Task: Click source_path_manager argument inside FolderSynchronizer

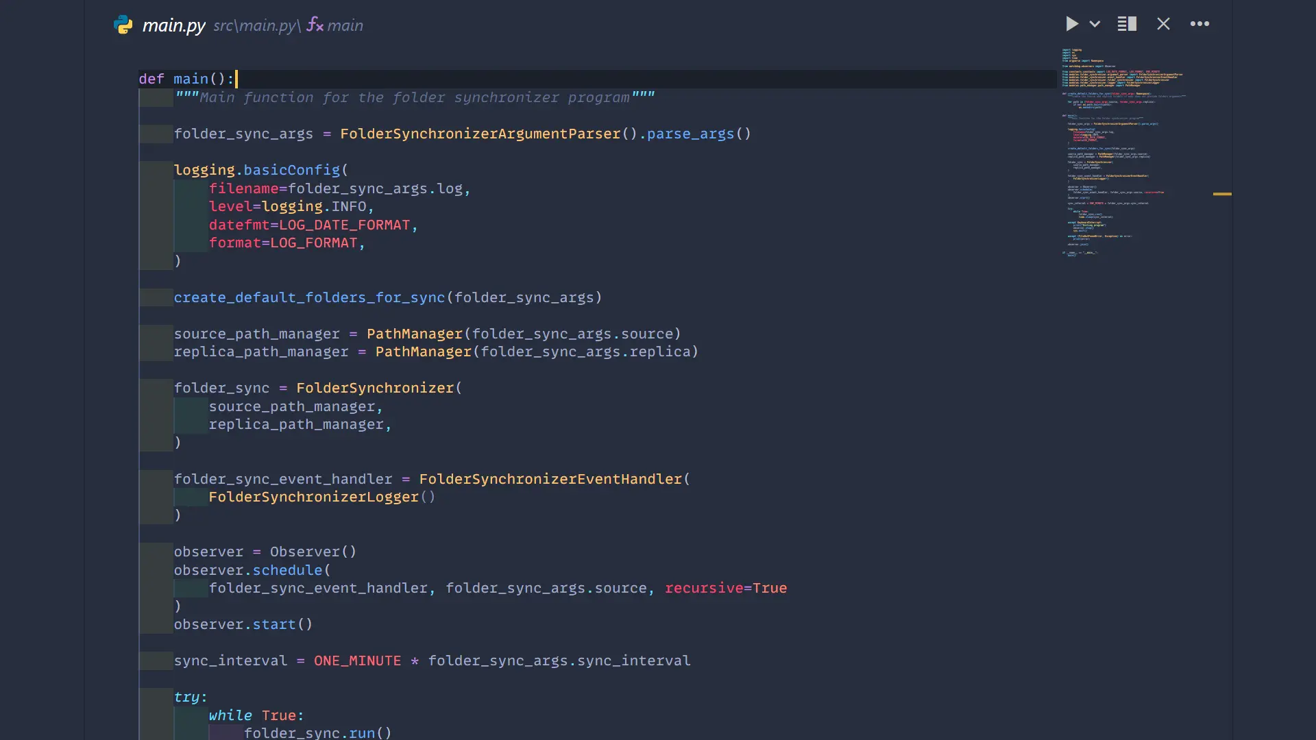Action: coord(292,406)
